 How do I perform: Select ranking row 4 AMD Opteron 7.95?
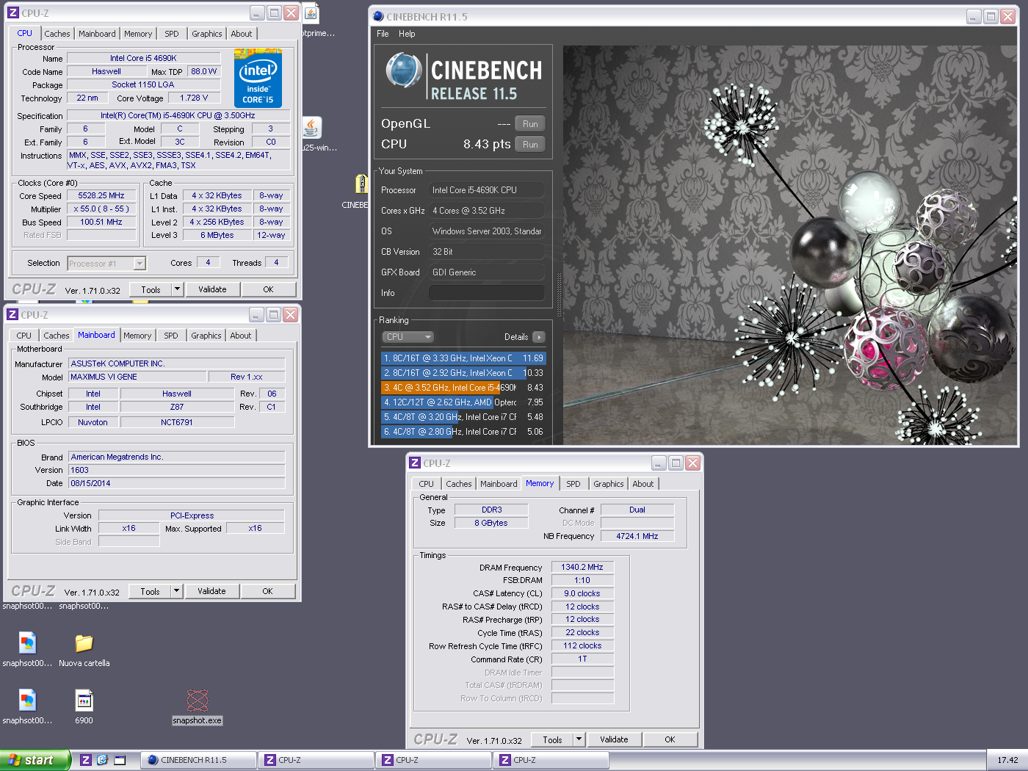(463, 402)
